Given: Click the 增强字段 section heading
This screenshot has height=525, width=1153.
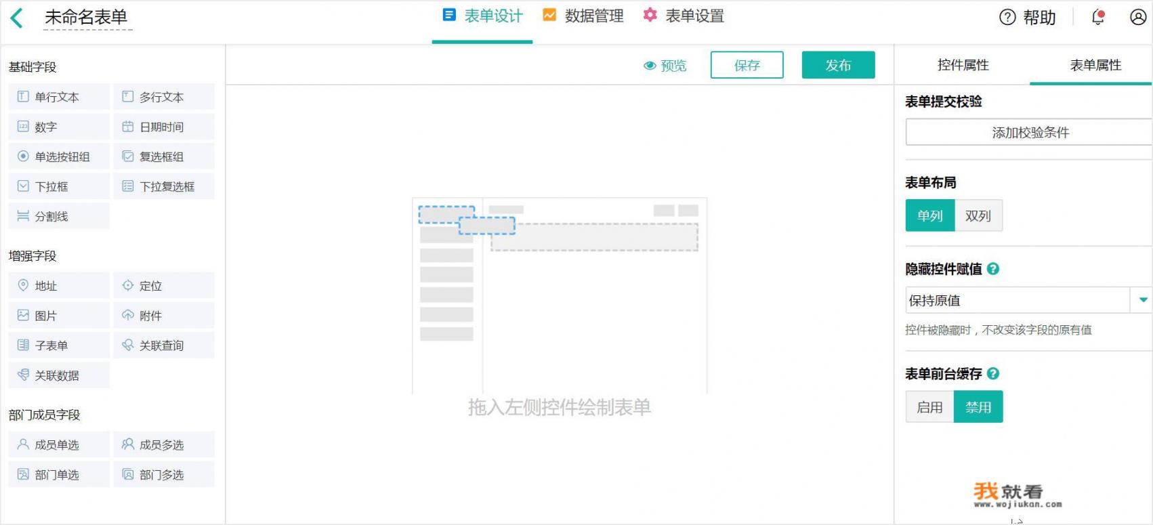Looking at the screenshot, I should (33, 256).
